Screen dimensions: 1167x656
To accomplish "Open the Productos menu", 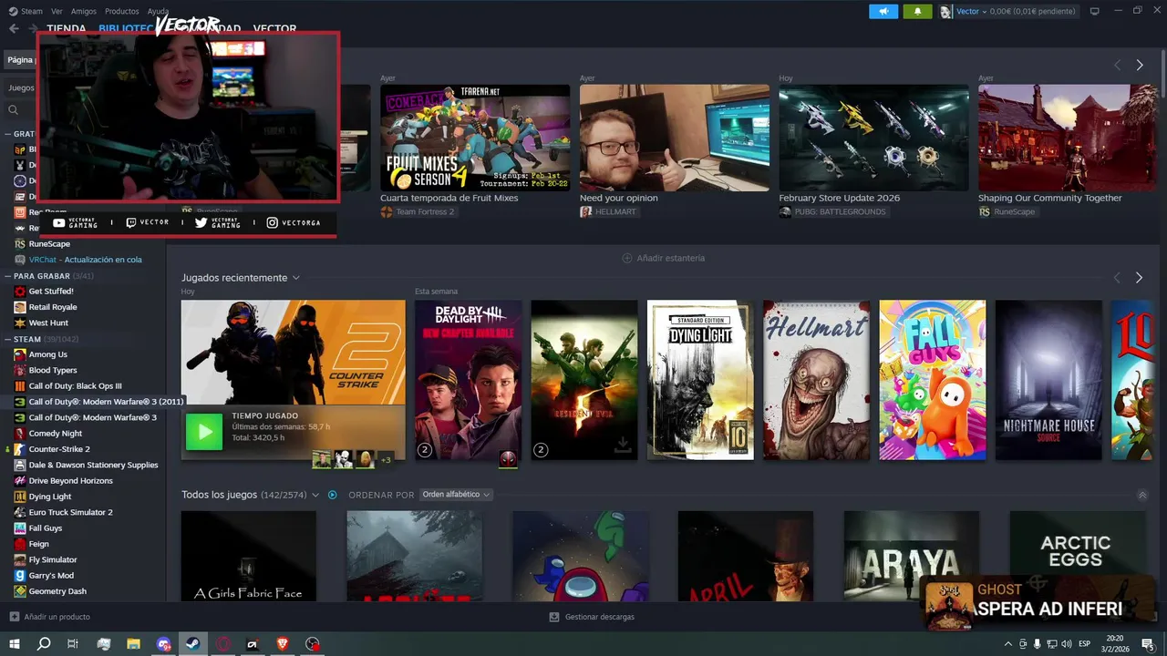I will click(x=122, y=11).
